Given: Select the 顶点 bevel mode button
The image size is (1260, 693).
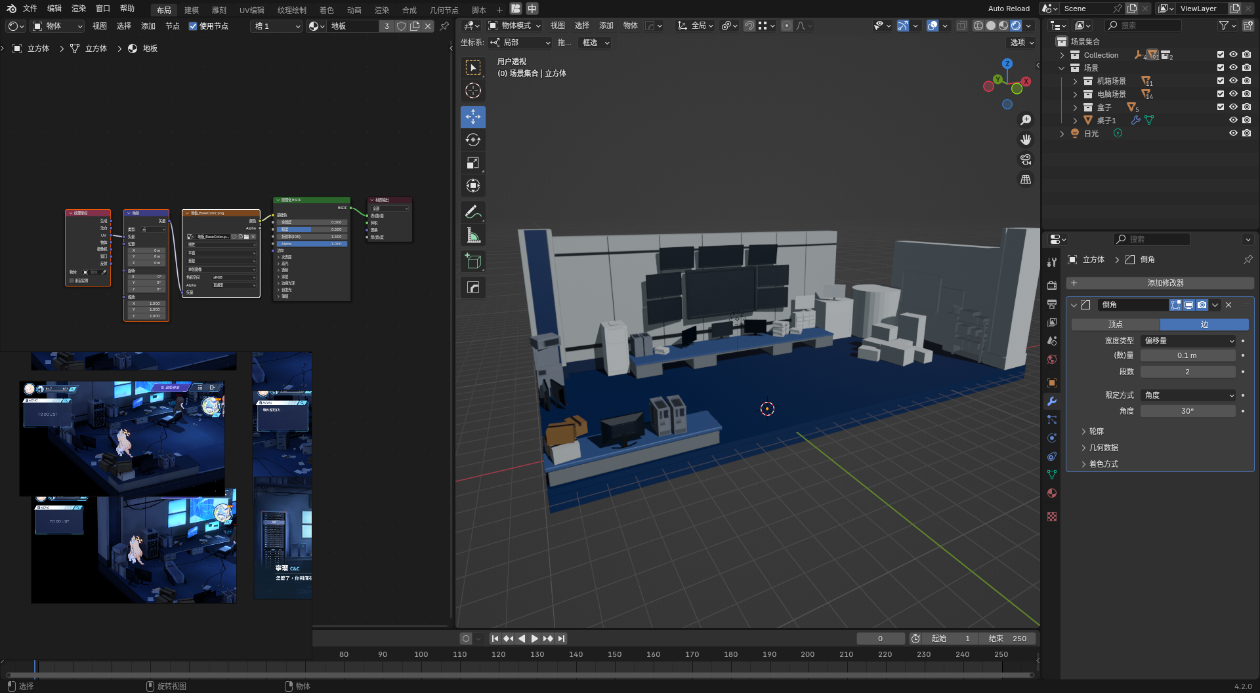Looking at the screenshot, I should 1115,325.
